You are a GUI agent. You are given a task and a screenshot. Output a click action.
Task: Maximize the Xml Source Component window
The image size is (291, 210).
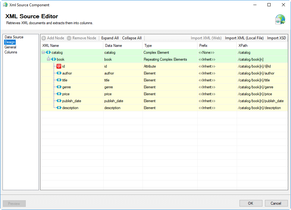pos(269,5)
